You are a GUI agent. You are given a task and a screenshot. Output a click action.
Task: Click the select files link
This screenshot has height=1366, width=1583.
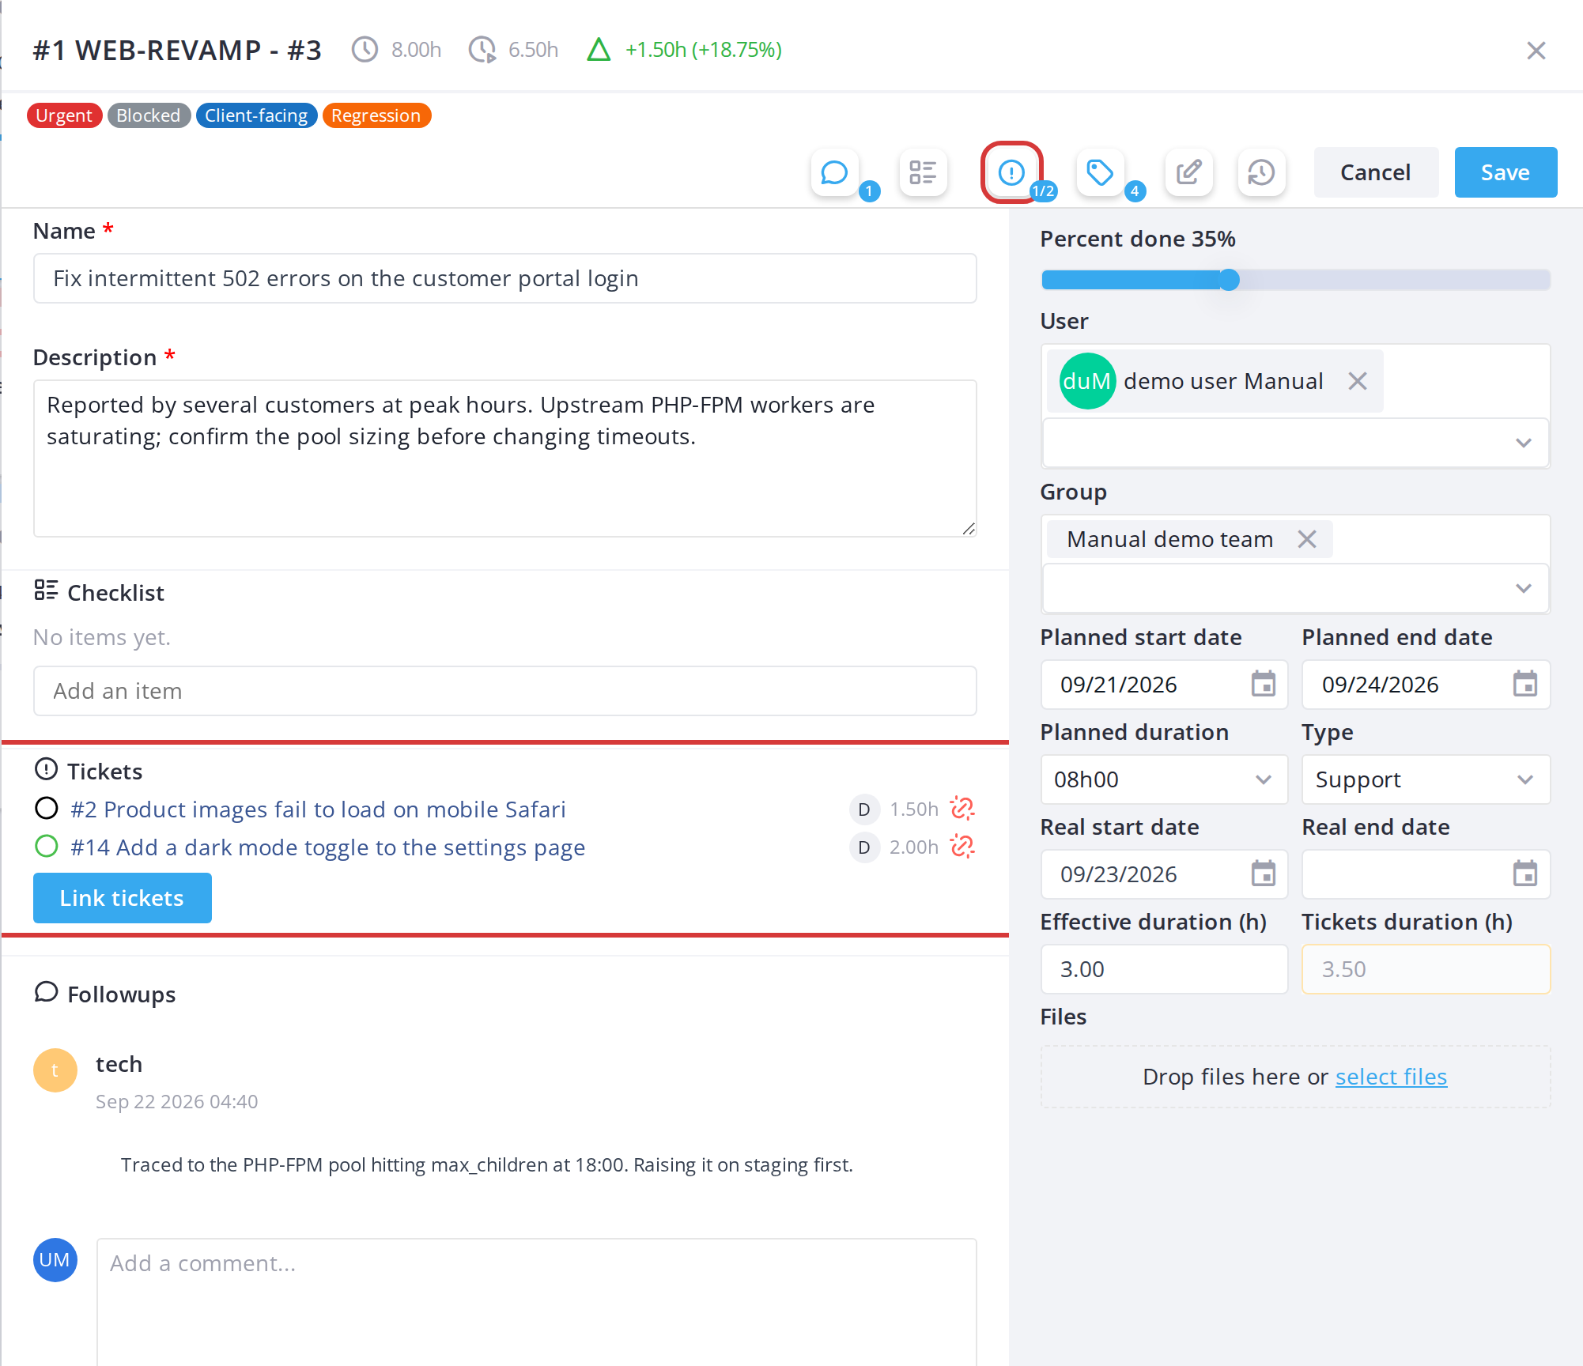pyautogui.click(x=1391, y=1077)
